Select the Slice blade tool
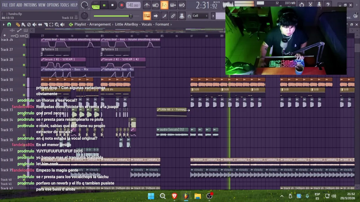360x202 pixels. (46, 24)
